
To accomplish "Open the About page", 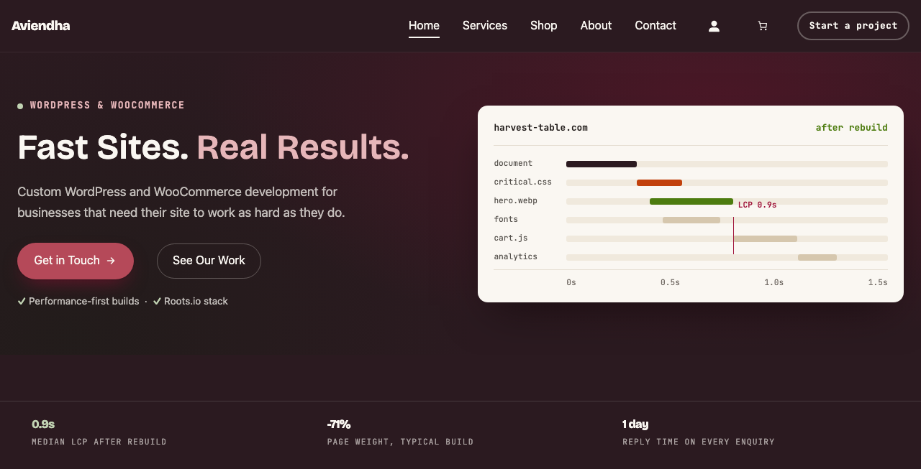I will point(596,26).
